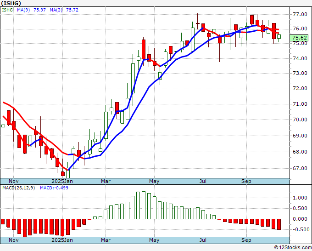Click the 0.000 MACD axis label
Image resolution: width=312 pixels, height=251 pixels.
coord(300,219)
